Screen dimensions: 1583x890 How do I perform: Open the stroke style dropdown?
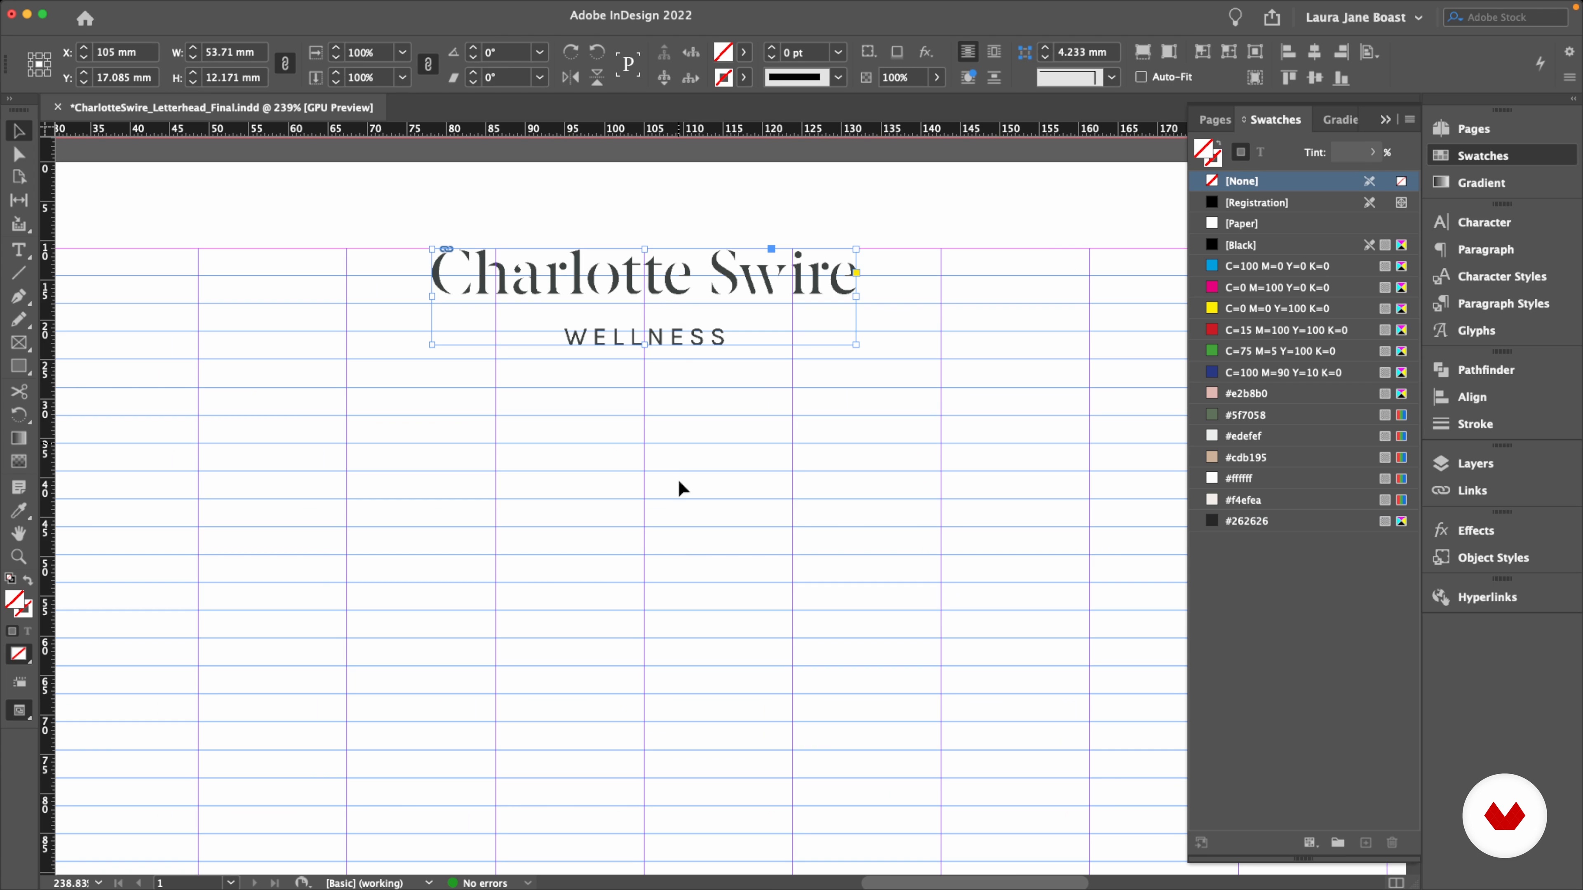tap(838, 77)
